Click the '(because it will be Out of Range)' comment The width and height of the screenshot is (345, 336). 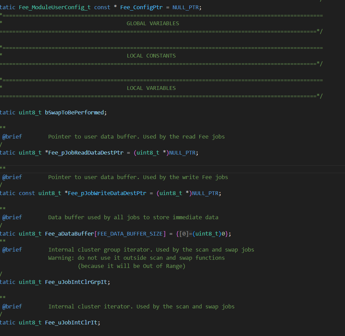coord(132,266)
